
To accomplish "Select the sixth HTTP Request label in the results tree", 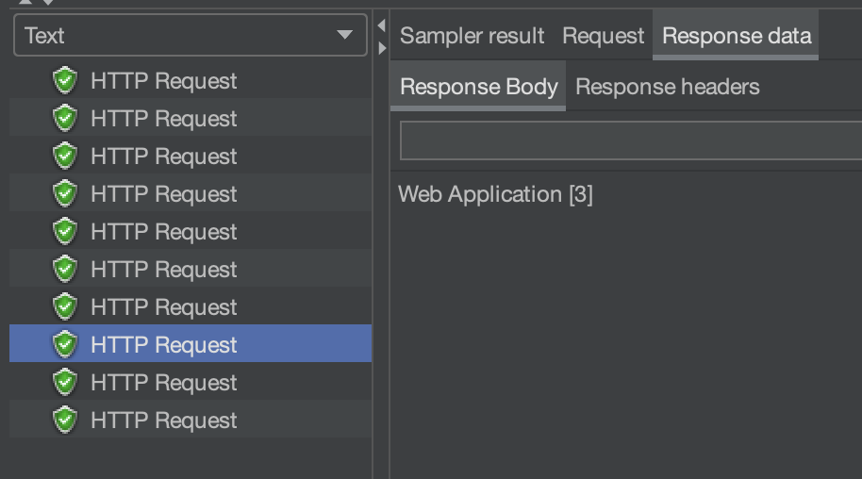I will pos(163,270).
